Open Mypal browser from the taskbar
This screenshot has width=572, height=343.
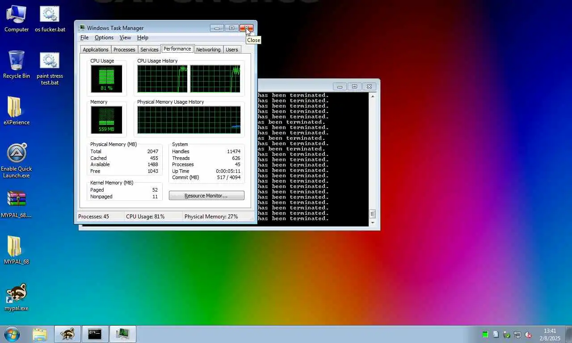coord(67,334)
